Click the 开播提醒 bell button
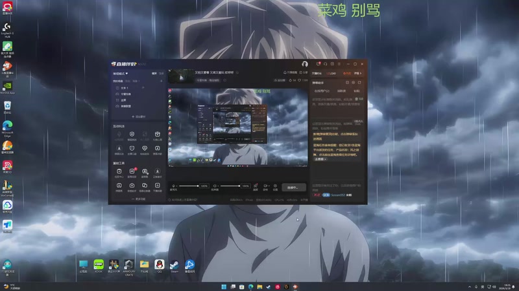Screen dimensions: 519x291 290,72
